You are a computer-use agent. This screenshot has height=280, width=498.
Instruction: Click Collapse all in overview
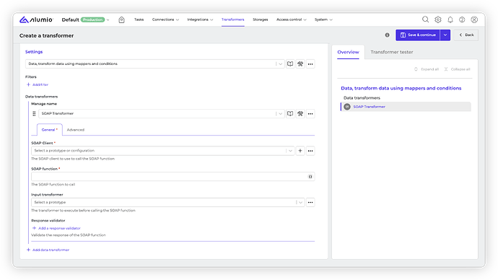coord(457,69)
